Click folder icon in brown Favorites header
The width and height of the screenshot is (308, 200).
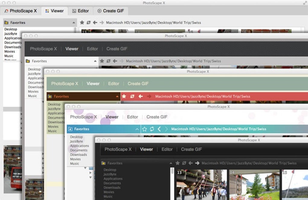[50, 96]
